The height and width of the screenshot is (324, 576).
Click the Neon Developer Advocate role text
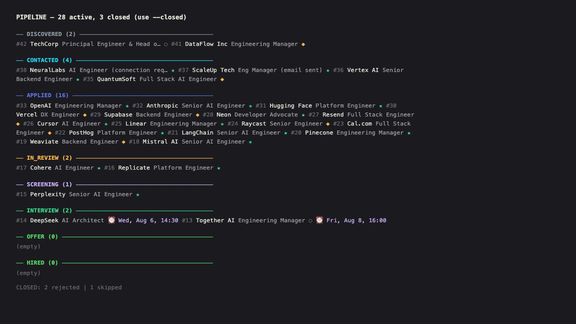coord(266,115)
